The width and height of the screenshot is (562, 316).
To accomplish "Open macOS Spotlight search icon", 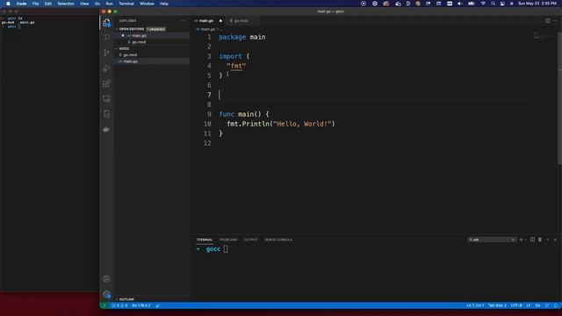I will pos(493,4).
